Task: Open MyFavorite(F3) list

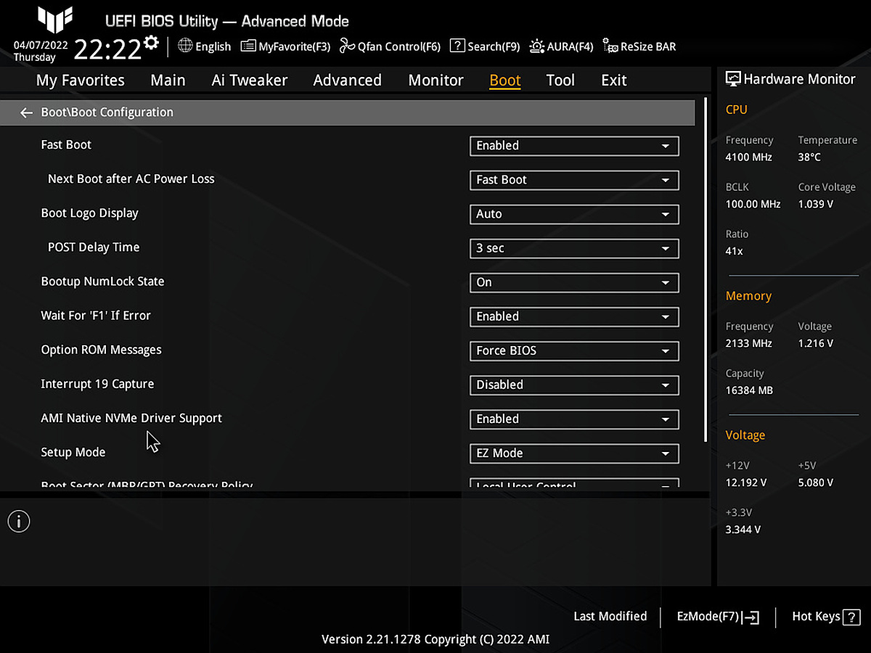Action: click(285, 46)
